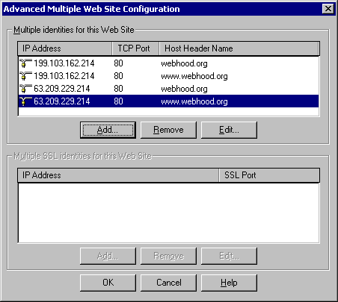Click the upper Add... button for identities
This screenshot has width=338, height=302.
click(x=108, y=130)
